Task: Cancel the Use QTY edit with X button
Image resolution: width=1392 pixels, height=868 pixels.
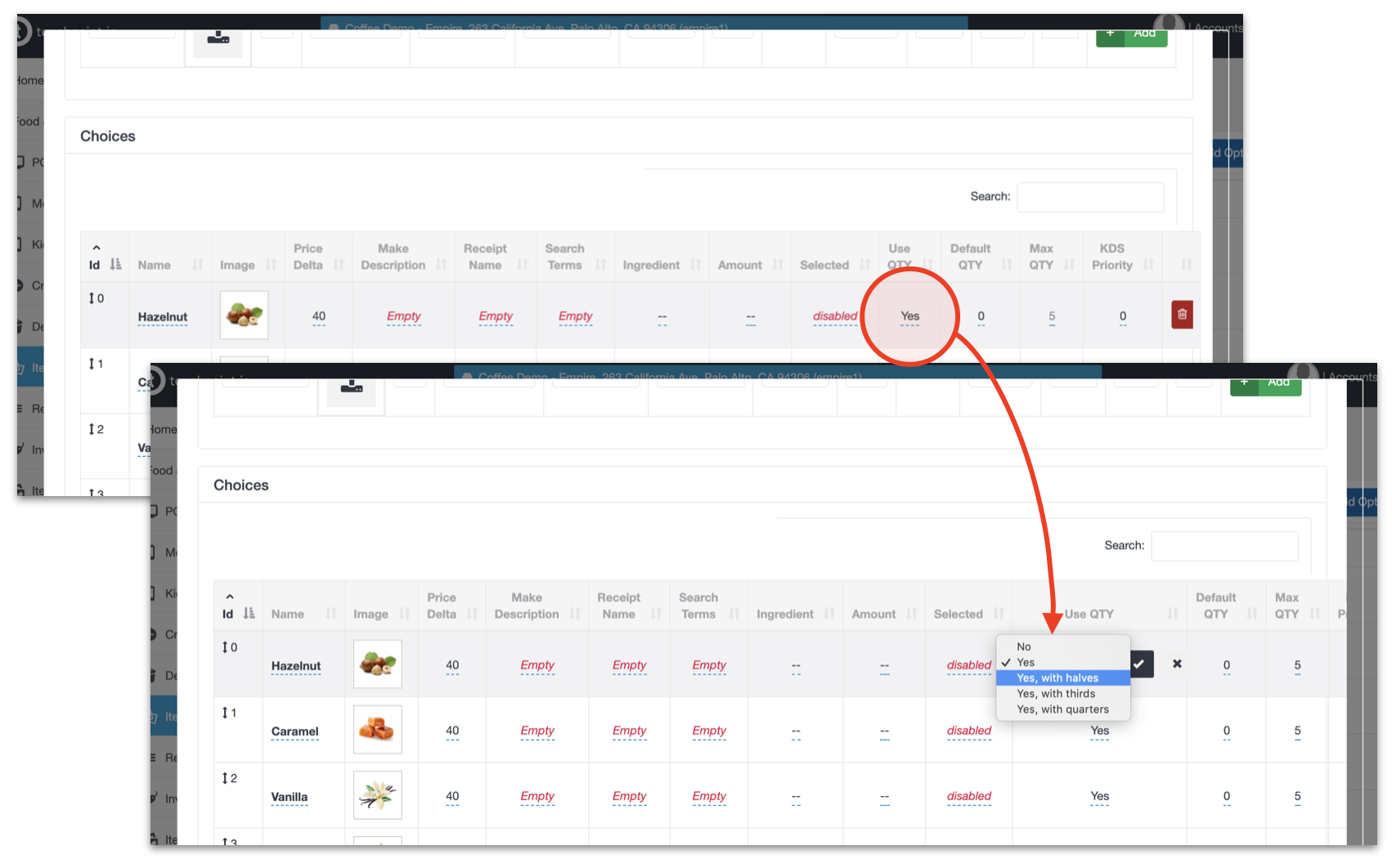Action: pos(1177,664)
